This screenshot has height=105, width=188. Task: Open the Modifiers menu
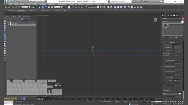(x=43, y=4)
